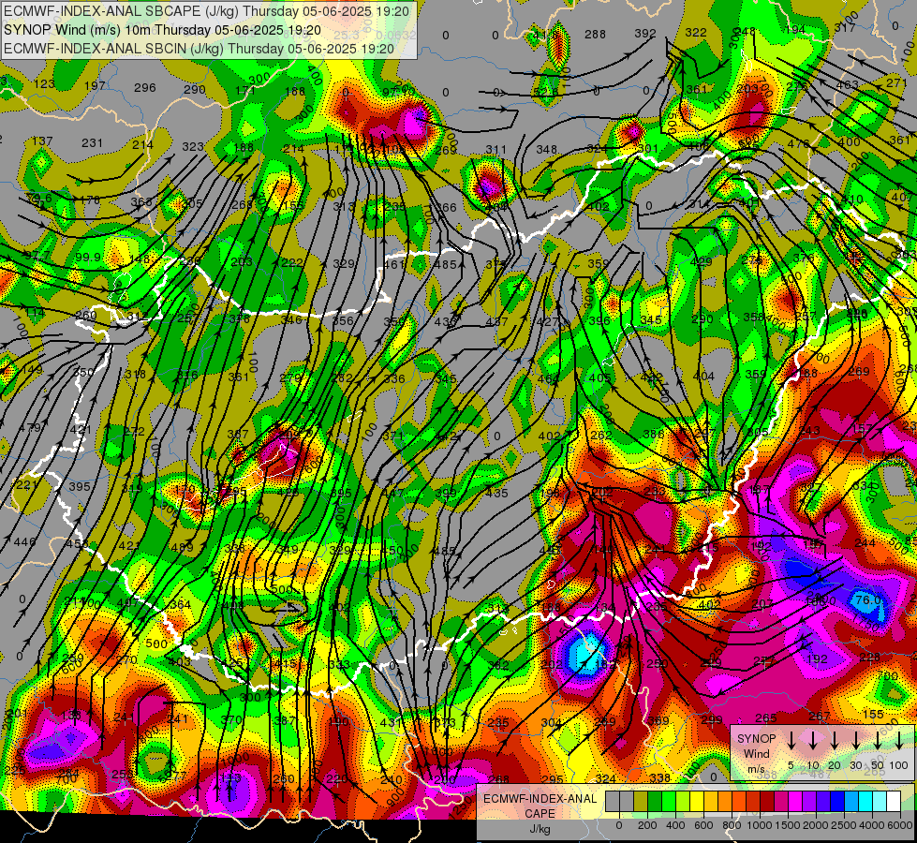917x843 pixels.
Task: Click the 5 m/s wind arrow in legend
Action: pyautogui.click(x=791, y=741)
